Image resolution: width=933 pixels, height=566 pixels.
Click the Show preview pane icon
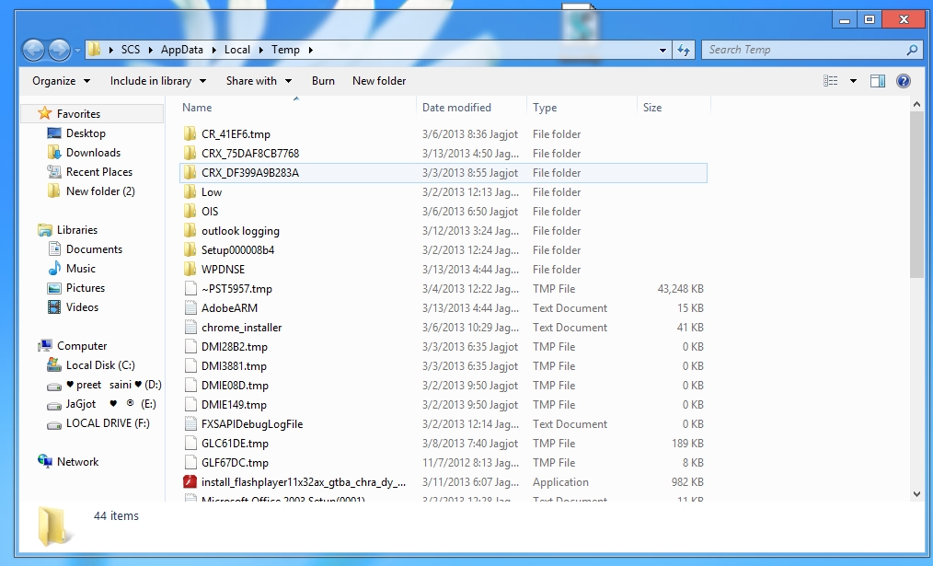point(877,81)
